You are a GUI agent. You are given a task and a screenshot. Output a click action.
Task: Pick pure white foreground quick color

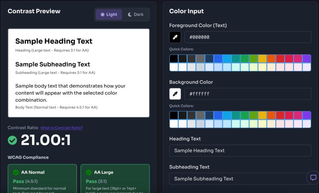coord(174,67)
